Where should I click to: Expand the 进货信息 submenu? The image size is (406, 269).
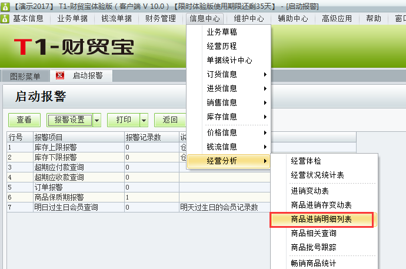(228, 88)
